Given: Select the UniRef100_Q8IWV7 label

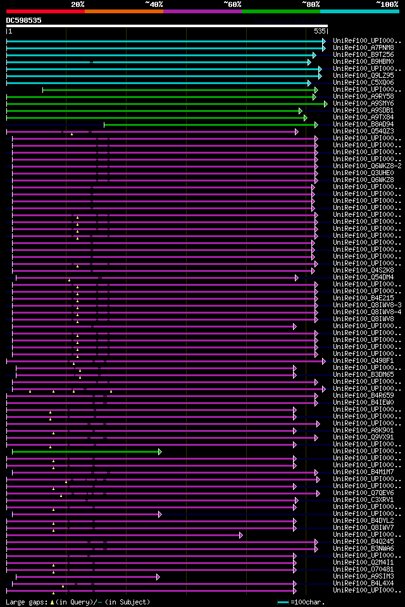Looking at the screenshot, I should 363,527.
